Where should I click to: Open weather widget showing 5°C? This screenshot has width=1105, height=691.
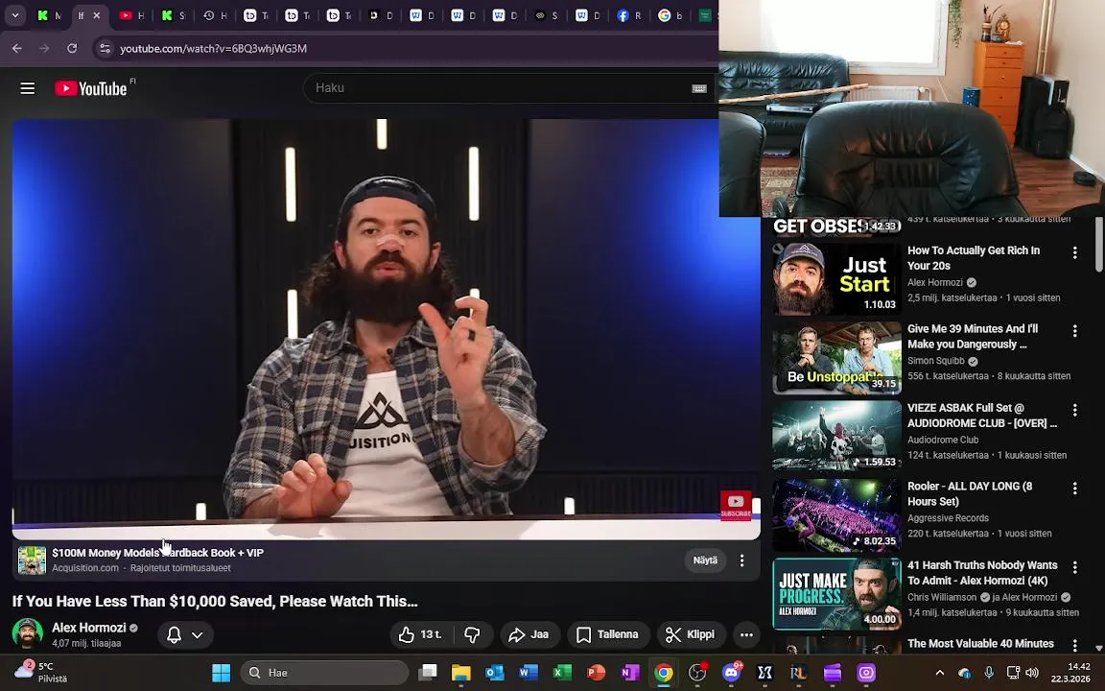coord(42,672)
